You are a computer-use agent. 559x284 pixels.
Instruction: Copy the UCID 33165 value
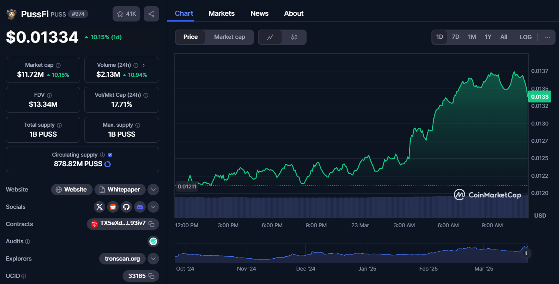pyautogui.click(x=152, y=276)
